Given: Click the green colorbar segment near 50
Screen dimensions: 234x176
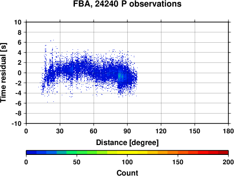Looking at the screenshot, I should click(77, 153).
